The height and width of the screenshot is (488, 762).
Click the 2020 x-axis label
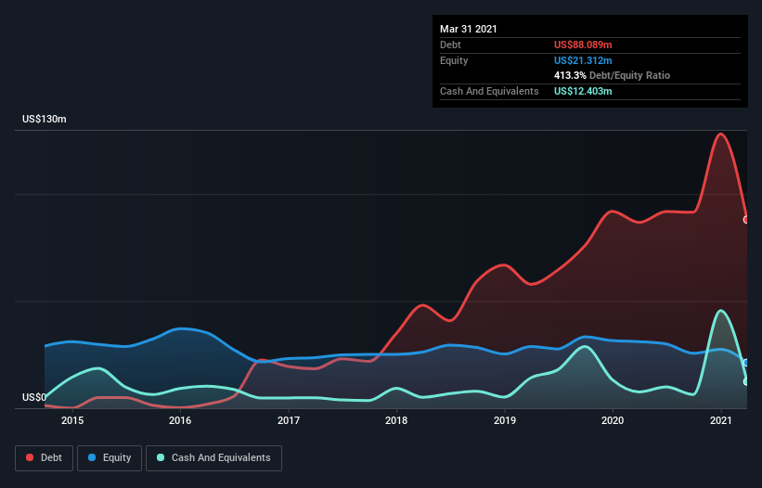613,420
